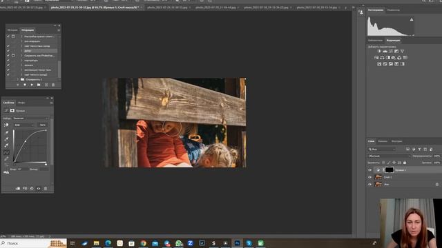Select the on-image adjustment hand tool in Curves

pyautogui.click(x=6, y=125)
